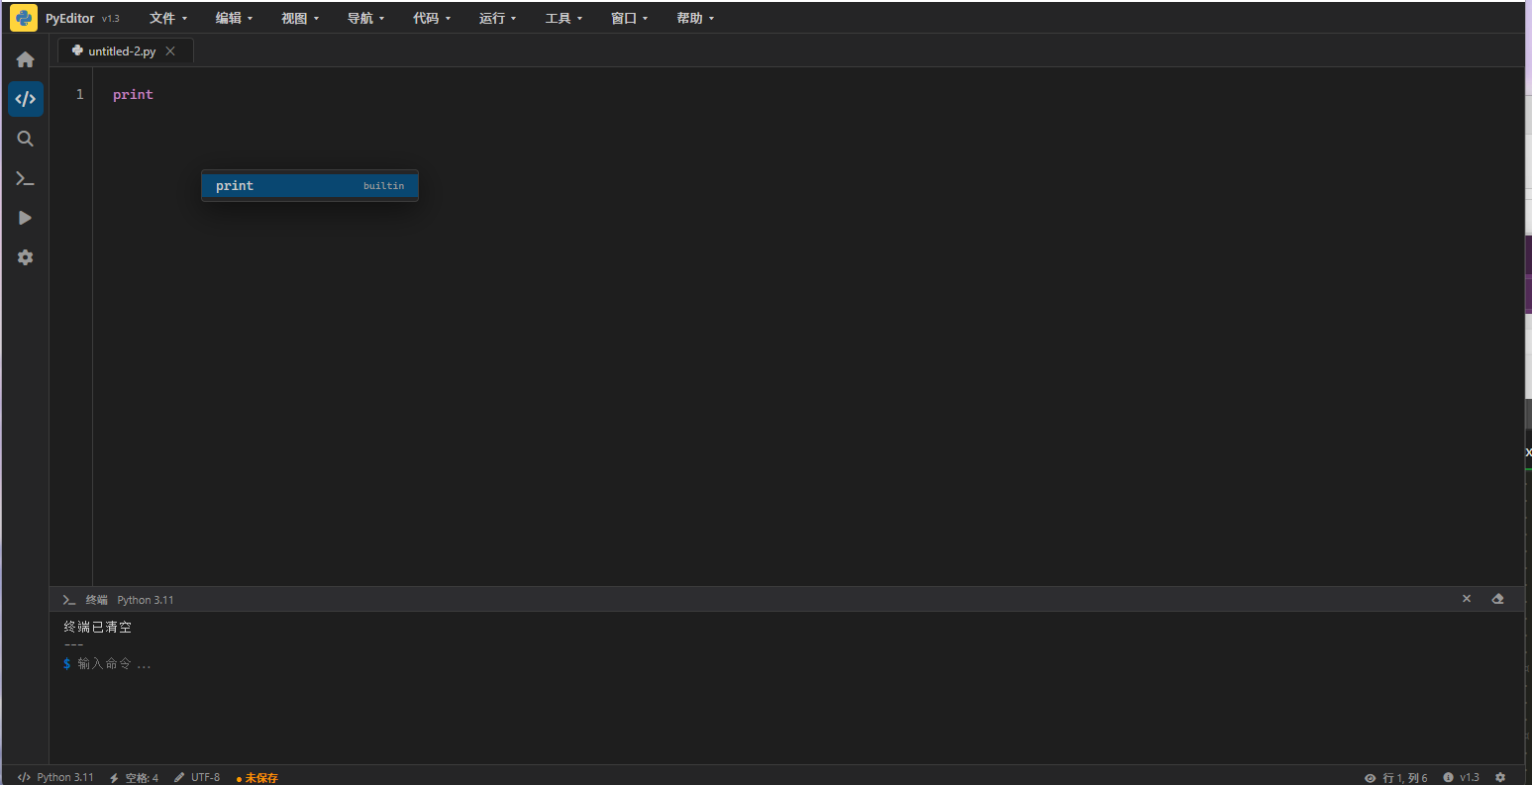The height and width of the screenshot is (785, 1532).
Task: Select the code editor sidebar icon
Action: [26, 99]
